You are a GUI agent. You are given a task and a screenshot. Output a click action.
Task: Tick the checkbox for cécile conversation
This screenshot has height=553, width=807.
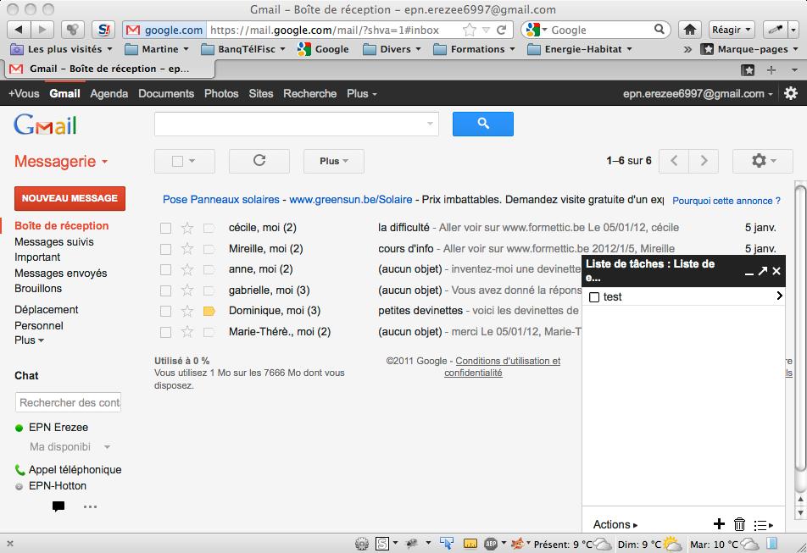point(166,228)
